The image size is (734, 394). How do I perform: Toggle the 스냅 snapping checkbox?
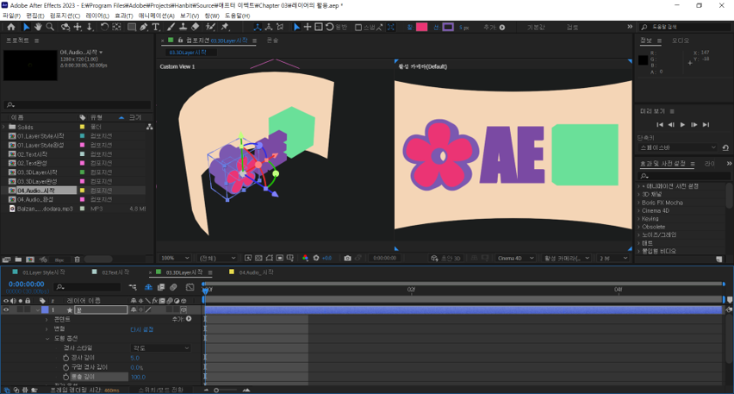[358, 28]
